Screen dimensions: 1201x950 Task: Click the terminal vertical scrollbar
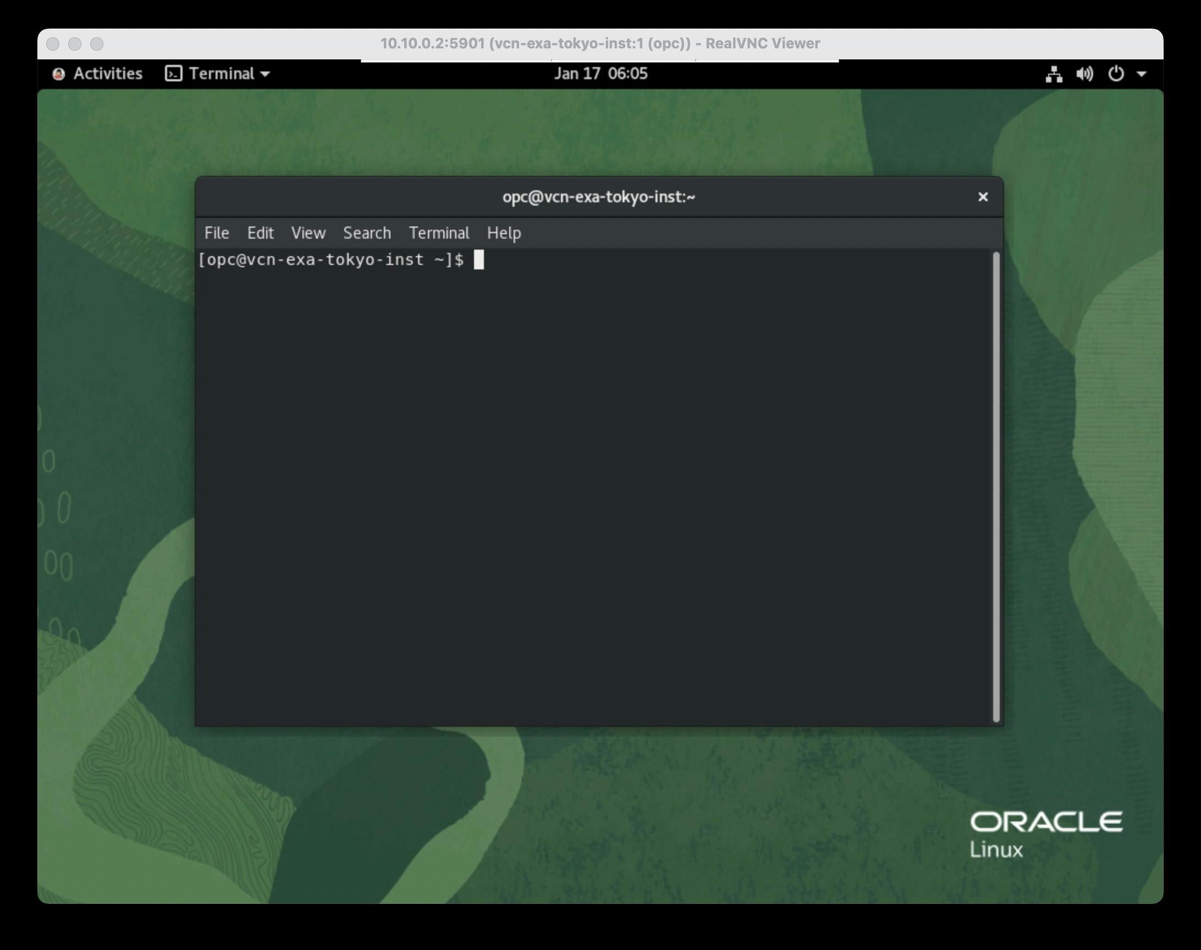pyautogui.click(x=996, y=487)
